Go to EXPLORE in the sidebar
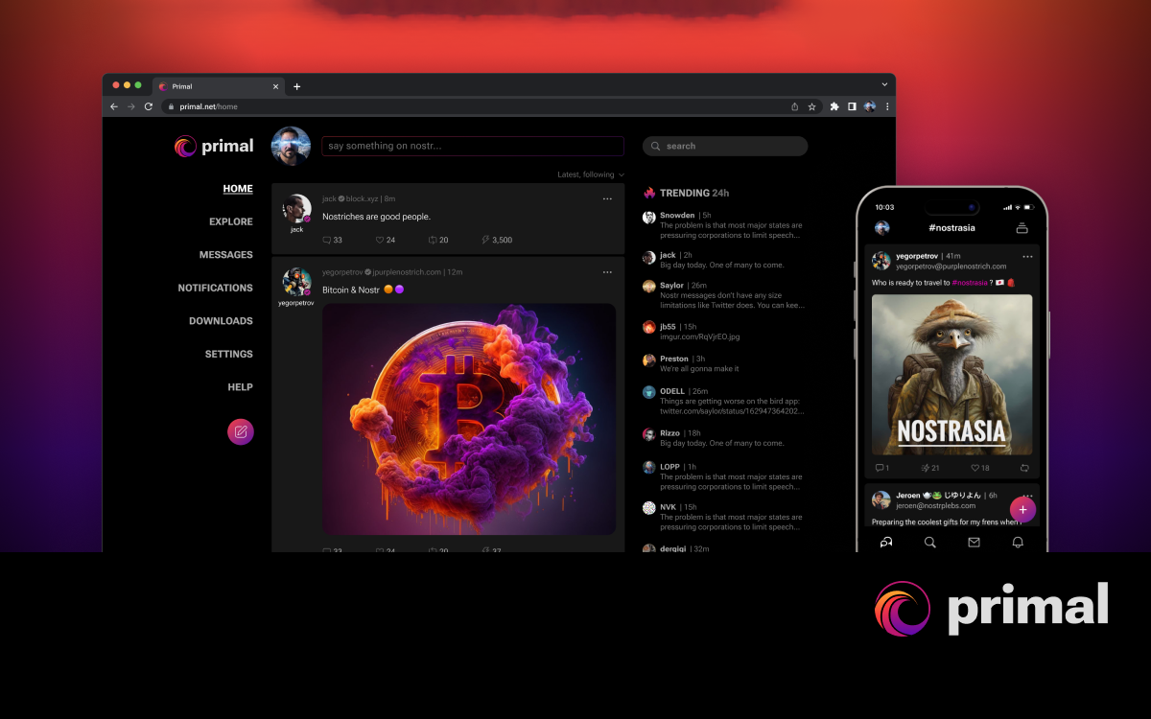 click(x=231, y=221)
